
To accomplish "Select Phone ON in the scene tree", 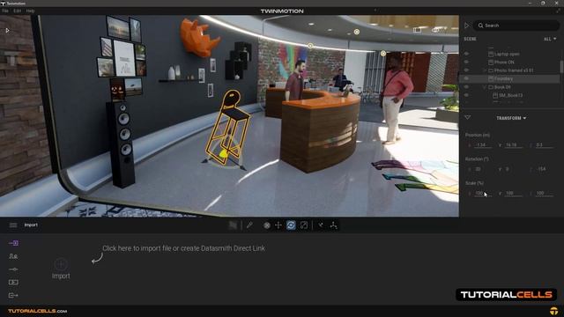I will pos(504,63).
